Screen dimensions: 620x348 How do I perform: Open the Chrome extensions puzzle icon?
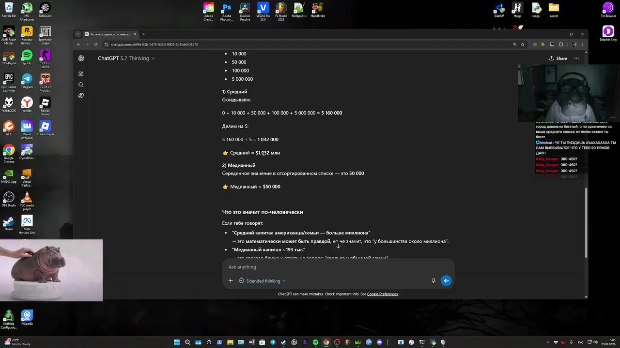pyautogui.click(x=561, y=44)
